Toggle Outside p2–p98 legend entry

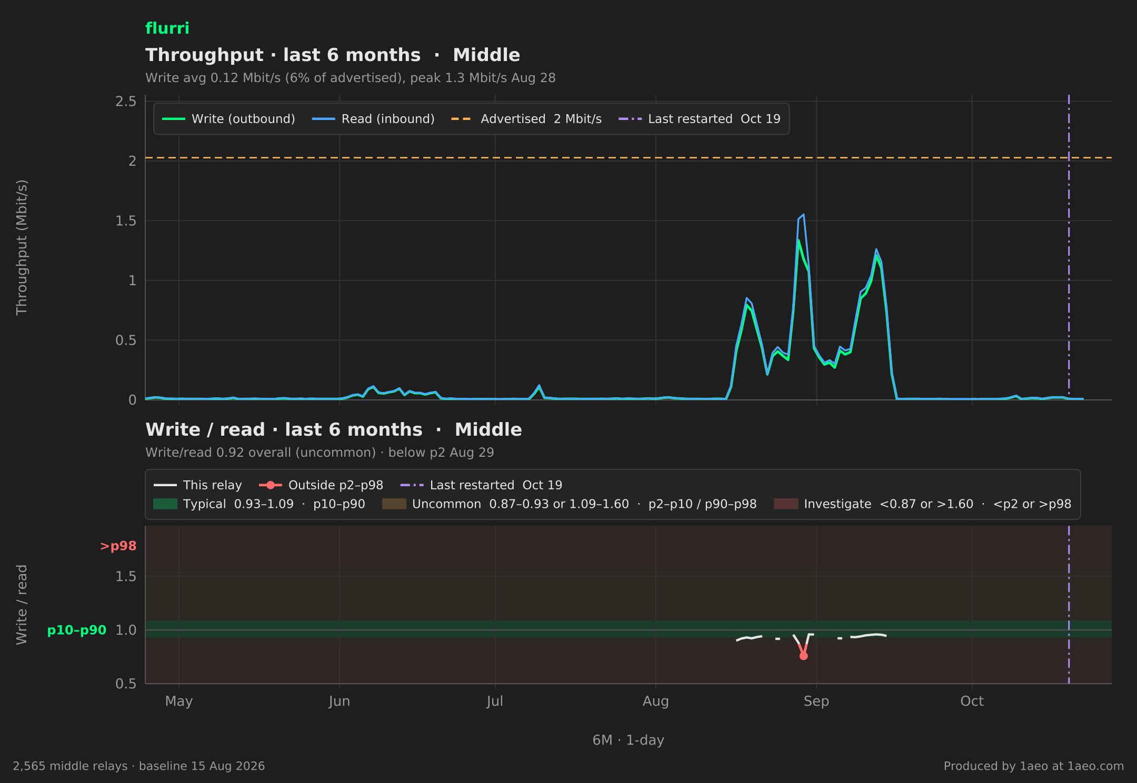321,485
